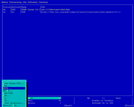The height and width of the screenshot is (107, 134).
Task: Toggle Refresh On or Off
Action: [103, 103]
